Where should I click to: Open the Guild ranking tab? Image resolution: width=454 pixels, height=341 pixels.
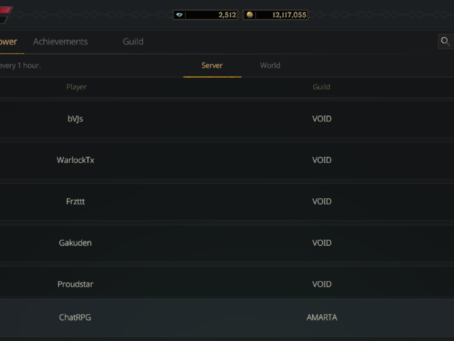(133, 42)
